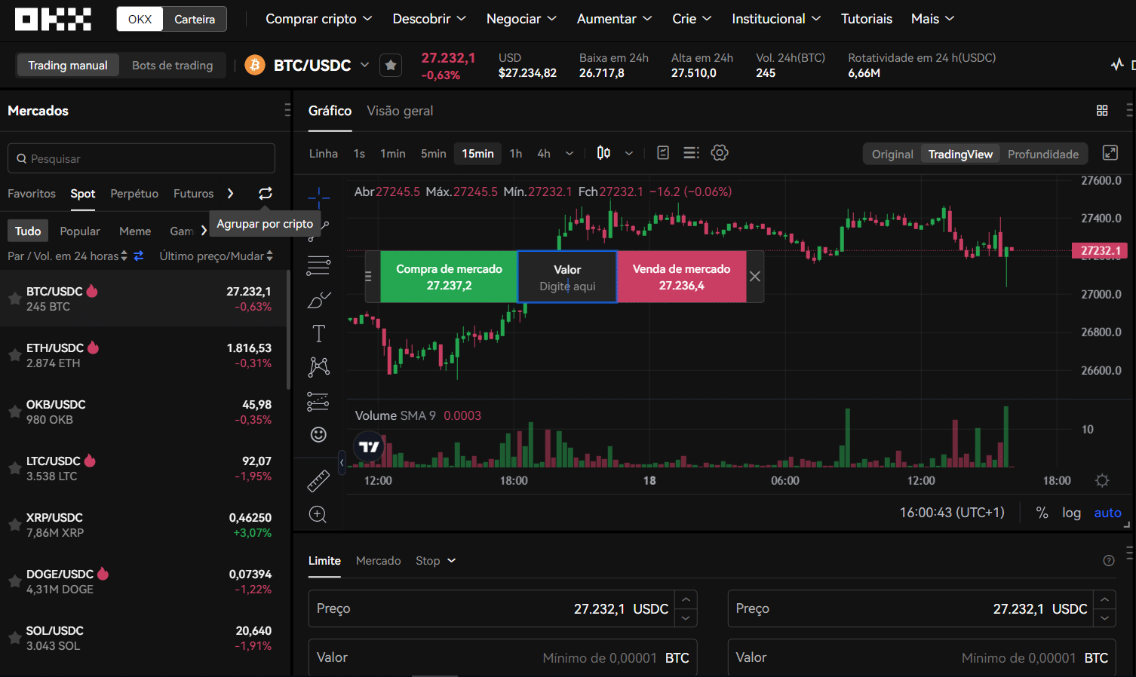Open the order form help icon
This screenshot has height=677, width=1136.
(1109, 561)
